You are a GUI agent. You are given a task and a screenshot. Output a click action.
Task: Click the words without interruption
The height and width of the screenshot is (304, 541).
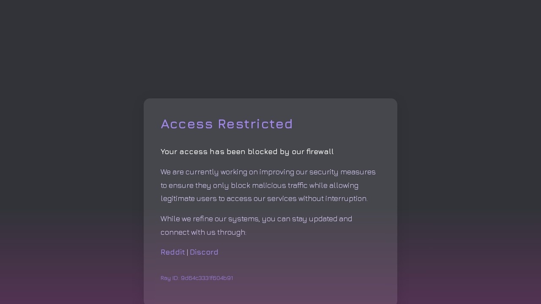click(x=333, y=198)
